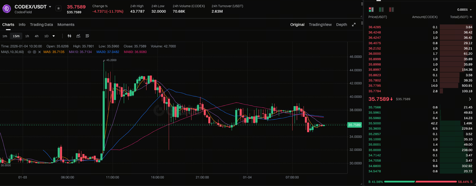The image size is (476, 186).
Task: Switch to Trading Data tab
Action: tap(41, 25)
